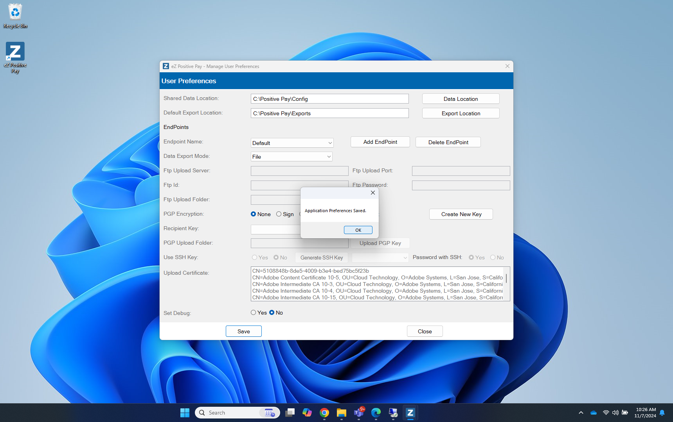
Task: Click the eZ Positive Pay taskbar icon
Action: (x=410, y=413)
